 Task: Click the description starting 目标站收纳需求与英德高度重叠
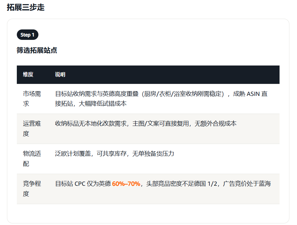(161, 99)
